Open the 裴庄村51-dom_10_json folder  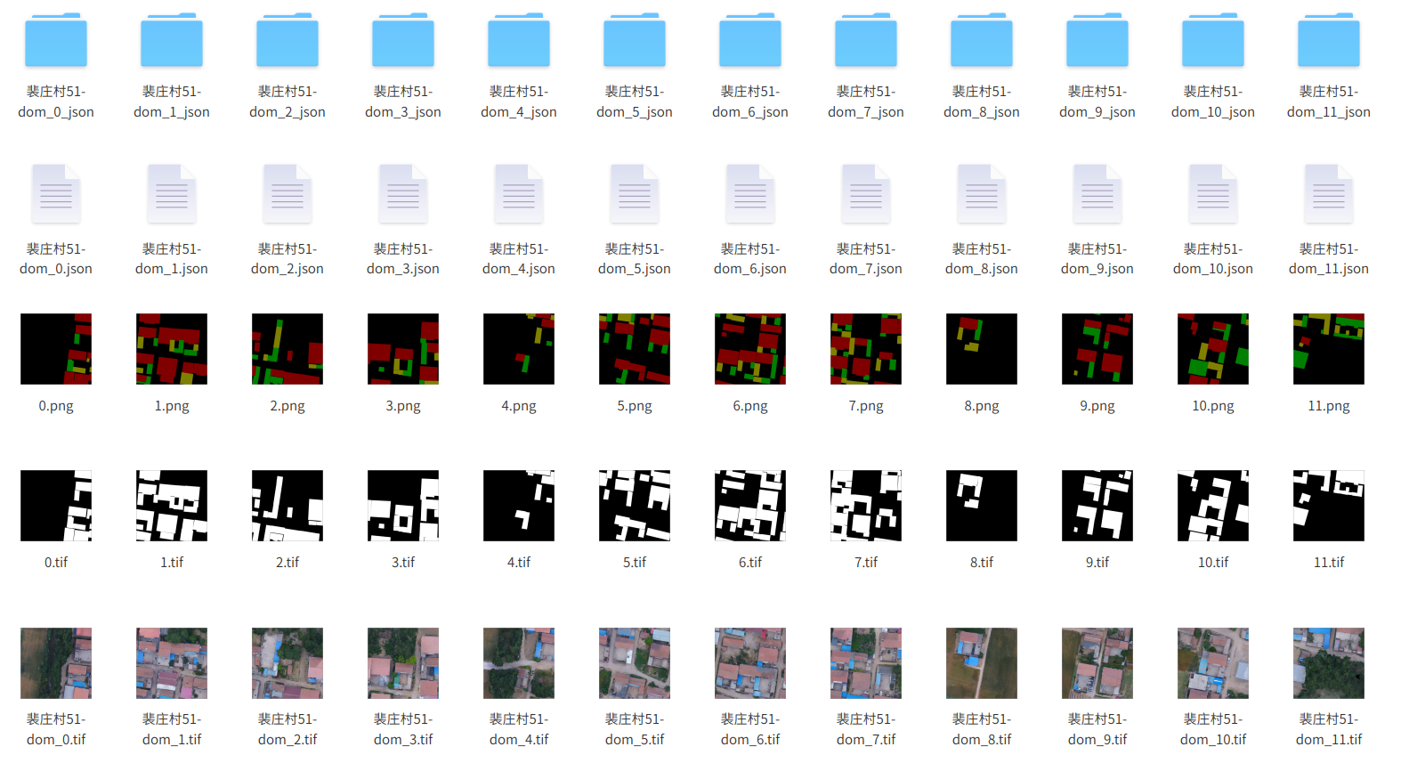(x=1213, y=40)
